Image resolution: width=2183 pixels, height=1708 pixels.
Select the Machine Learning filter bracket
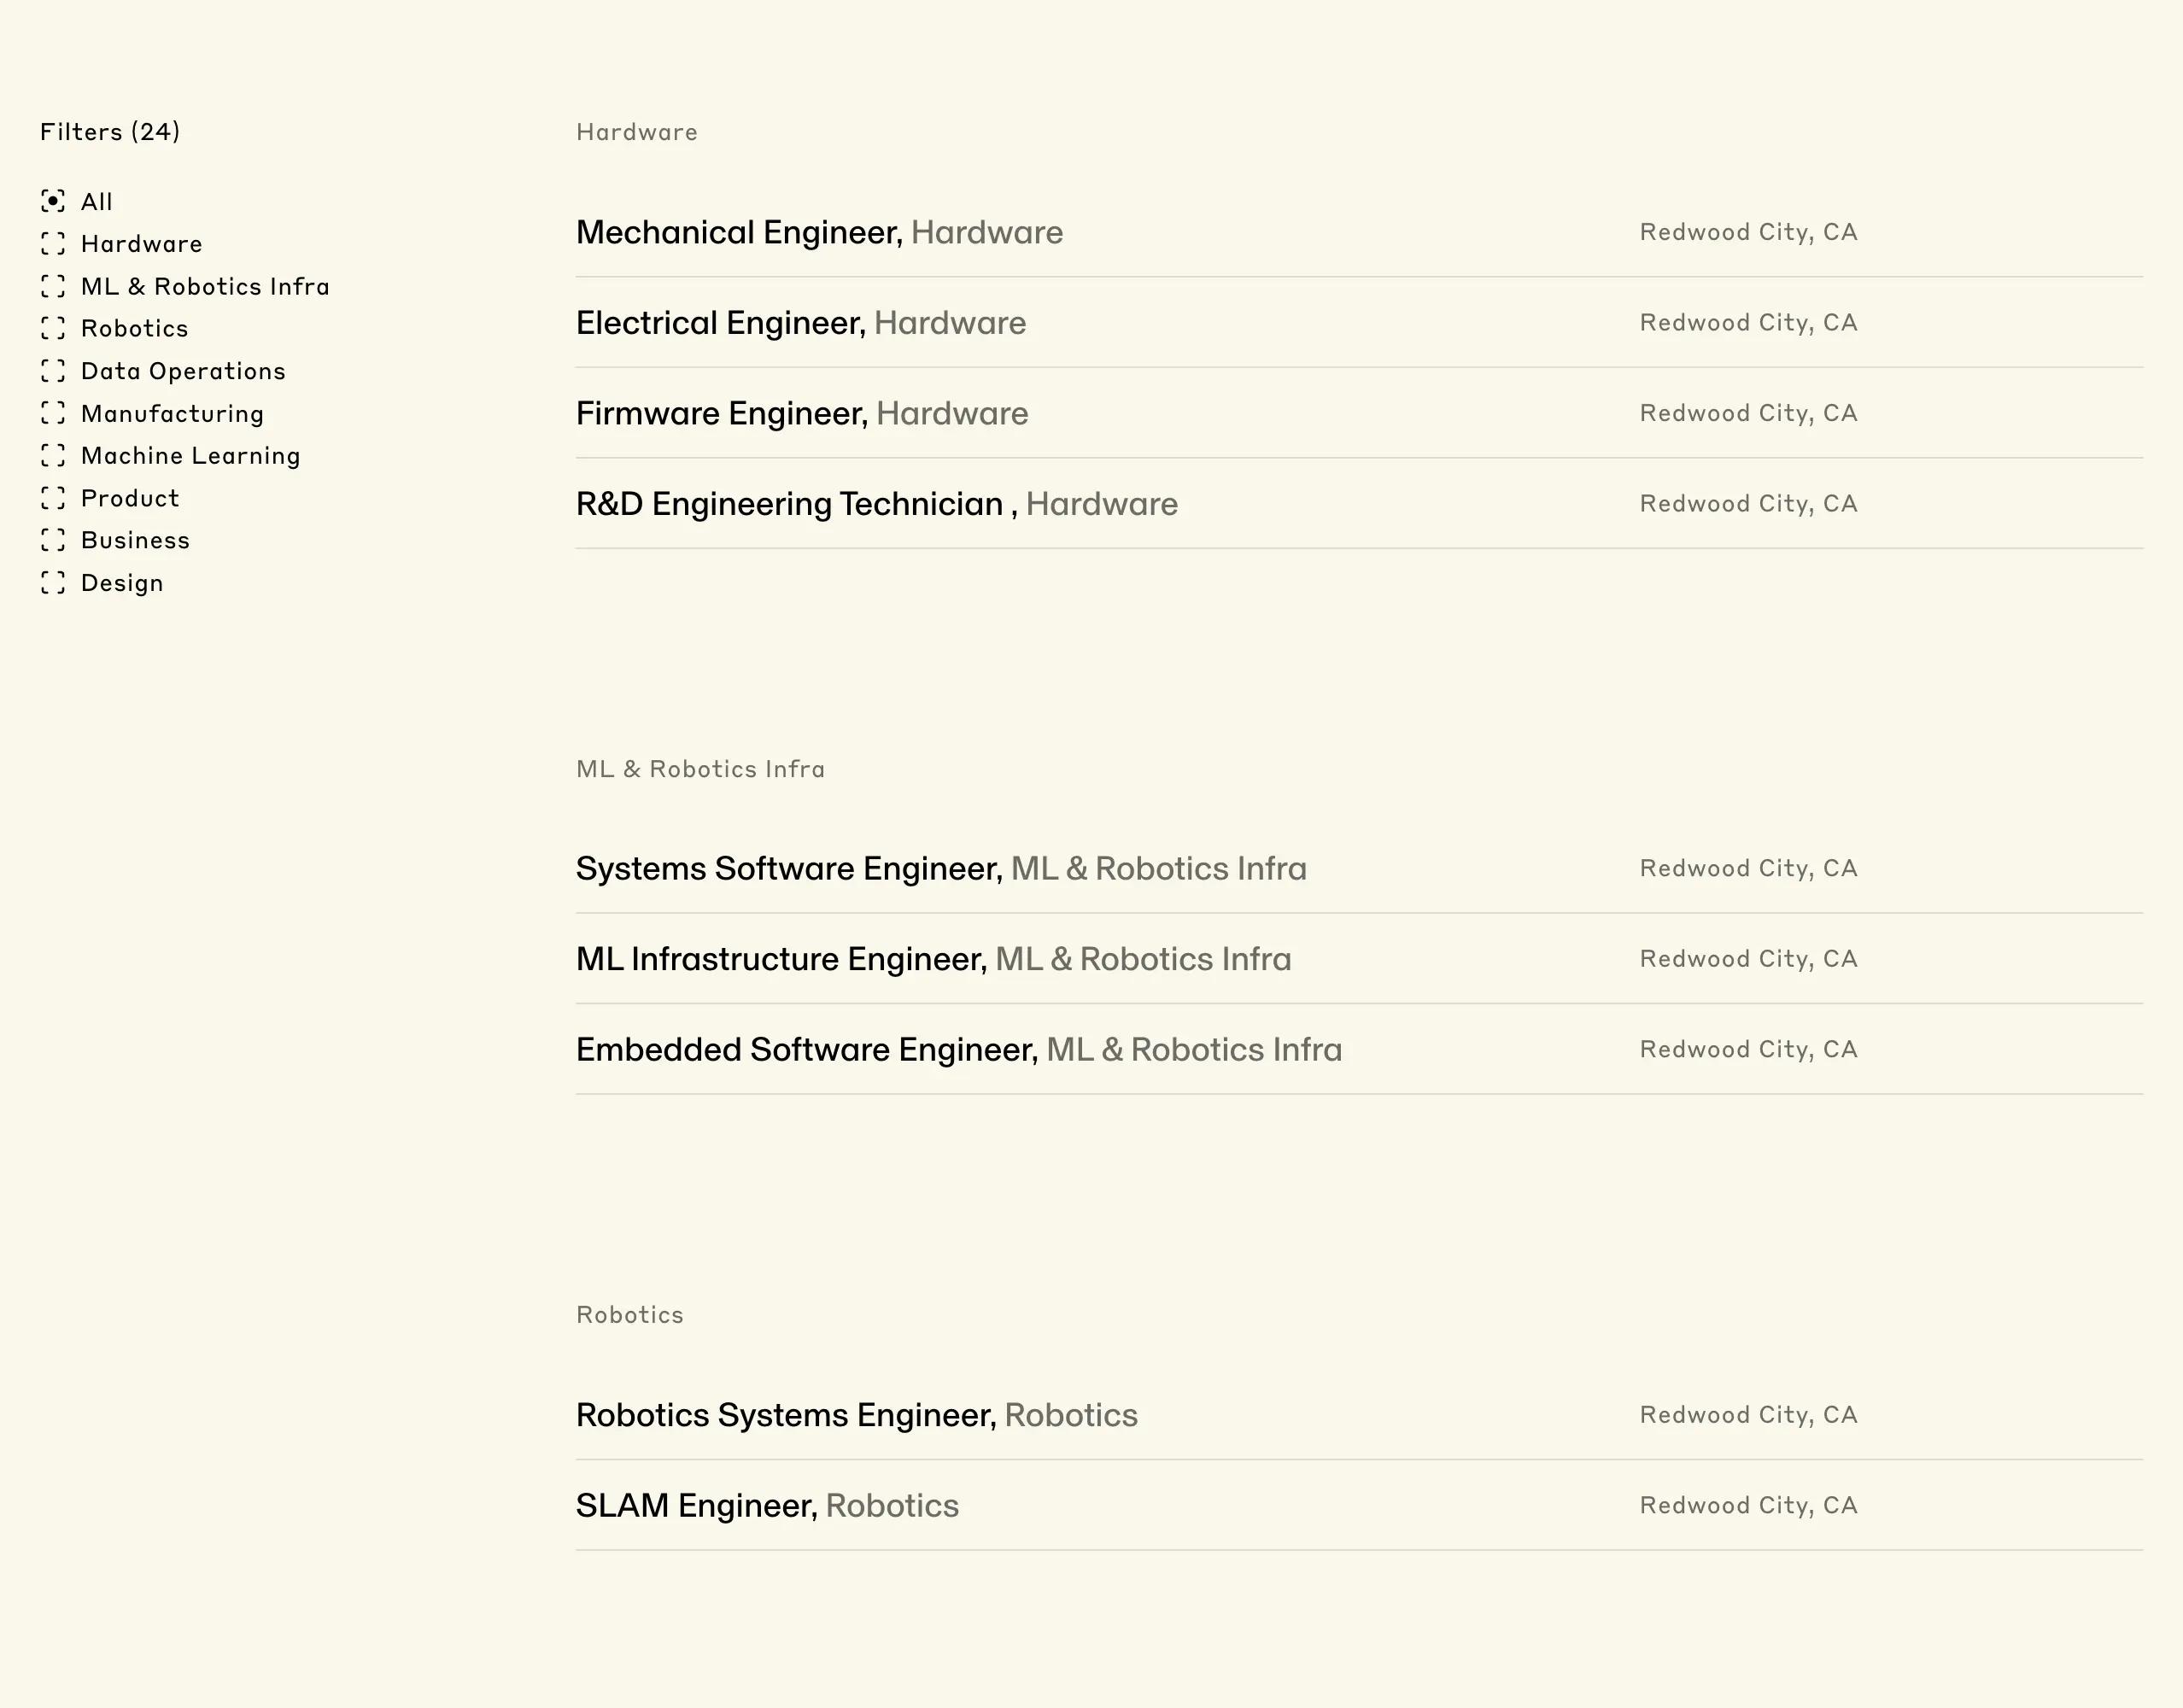(x=53, y=455)
